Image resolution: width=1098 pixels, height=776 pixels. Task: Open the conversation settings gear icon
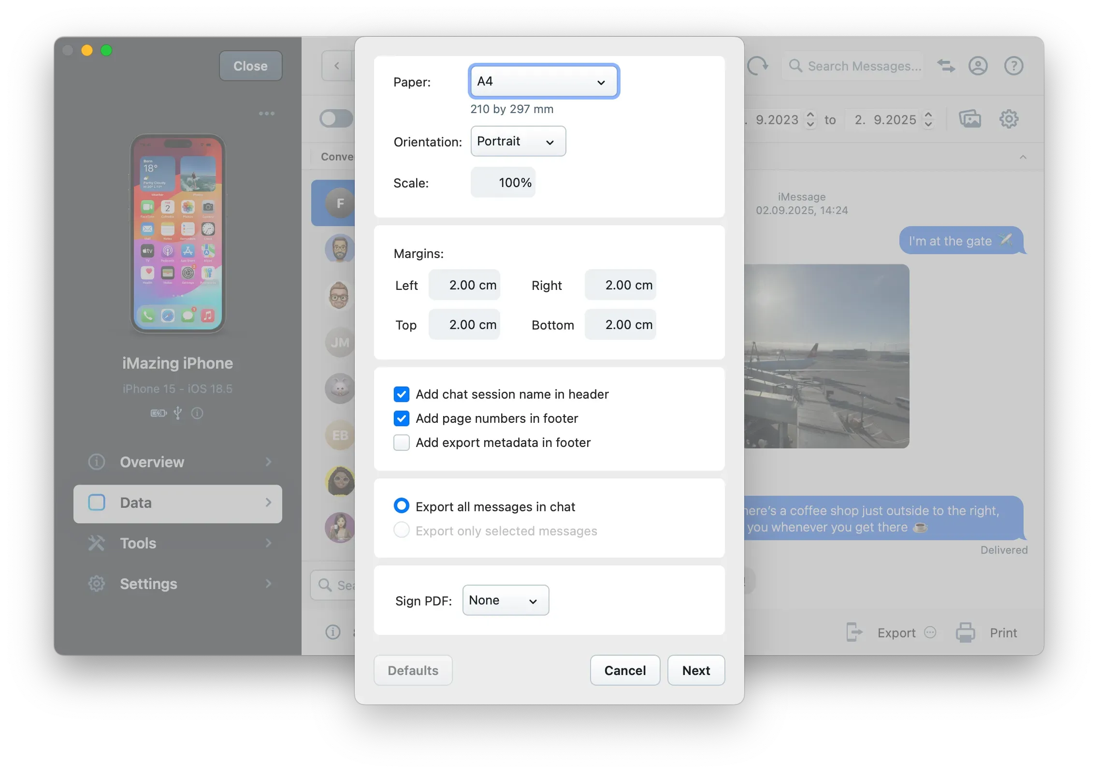[1009, 119]
